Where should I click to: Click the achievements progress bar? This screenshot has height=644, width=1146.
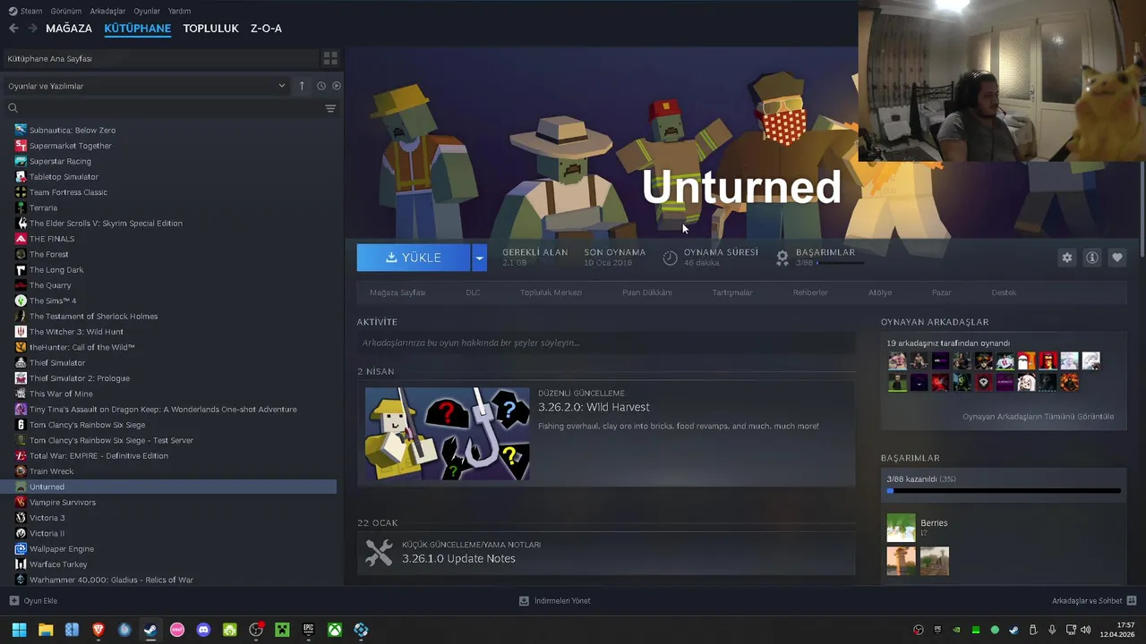point(1004,490)
